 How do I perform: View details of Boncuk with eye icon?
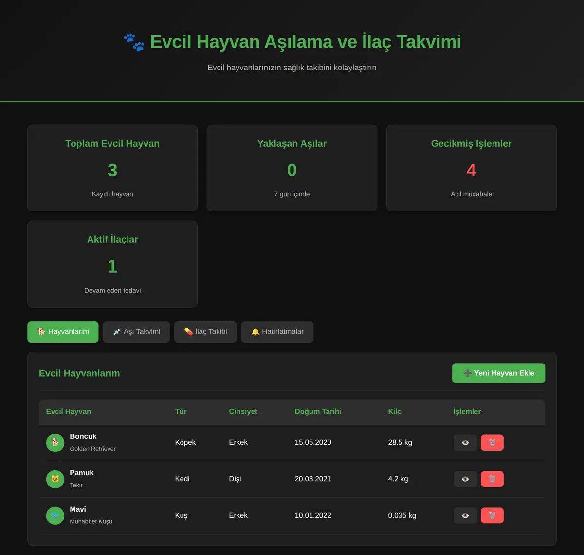tap(465, 443)
